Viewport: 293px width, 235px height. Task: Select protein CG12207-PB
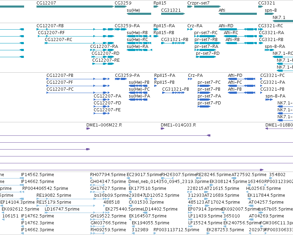point(78,79)
